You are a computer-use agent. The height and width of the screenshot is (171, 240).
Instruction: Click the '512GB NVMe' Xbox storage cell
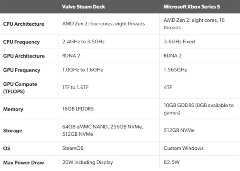click(x=178, y=130)
